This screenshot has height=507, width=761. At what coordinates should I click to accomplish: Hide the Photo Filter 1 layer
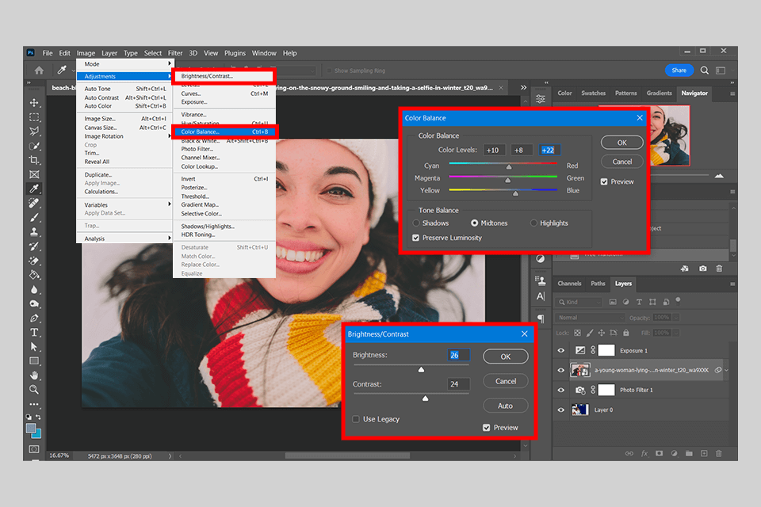(561, 390)
